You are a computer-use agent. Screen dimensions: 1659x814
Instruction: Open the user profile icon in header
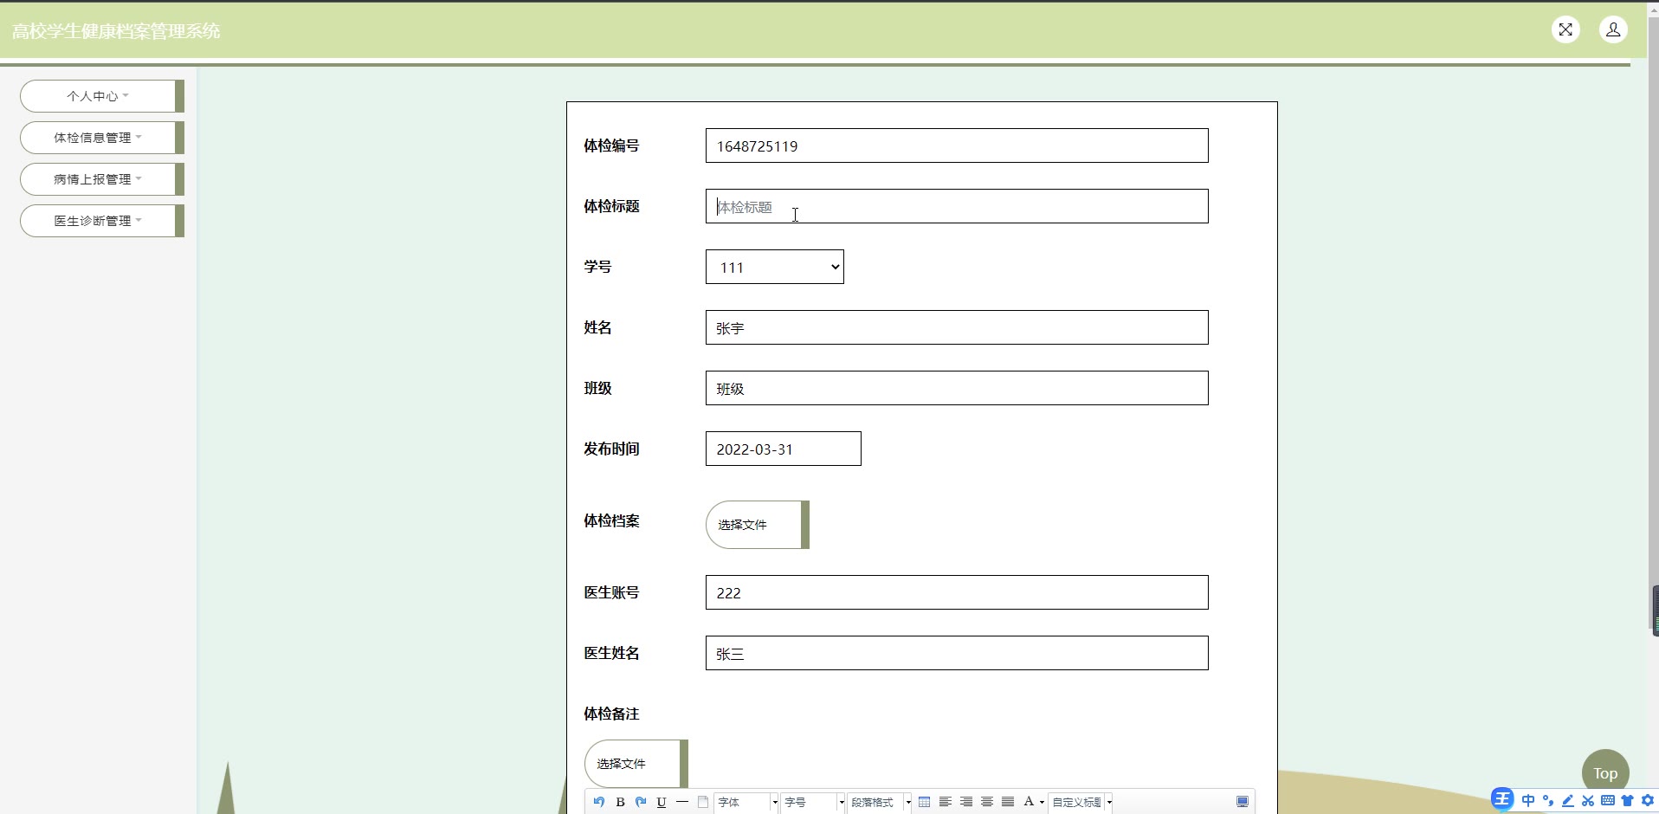1613,29
